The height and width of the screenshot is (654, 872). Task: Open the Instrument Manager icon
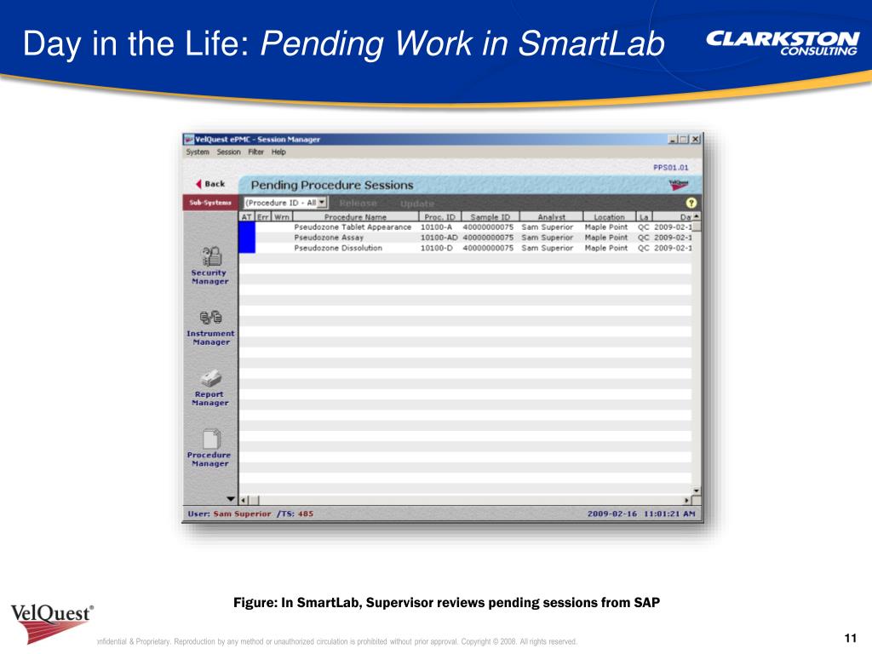(x=211, y=318)
